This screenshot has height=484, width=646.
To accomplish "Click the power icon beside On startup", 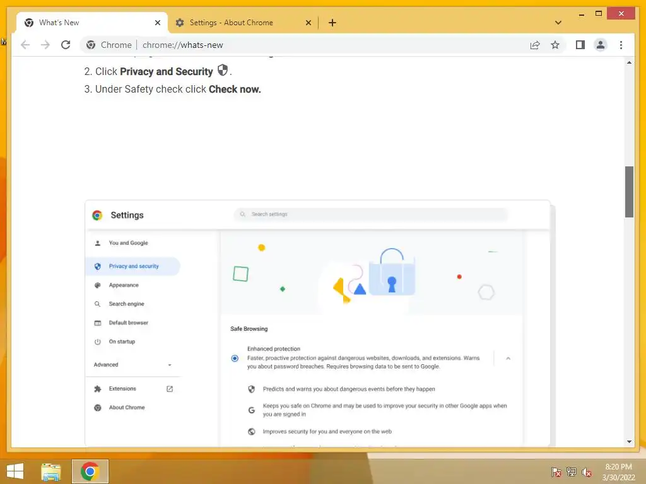I will 98,342.
